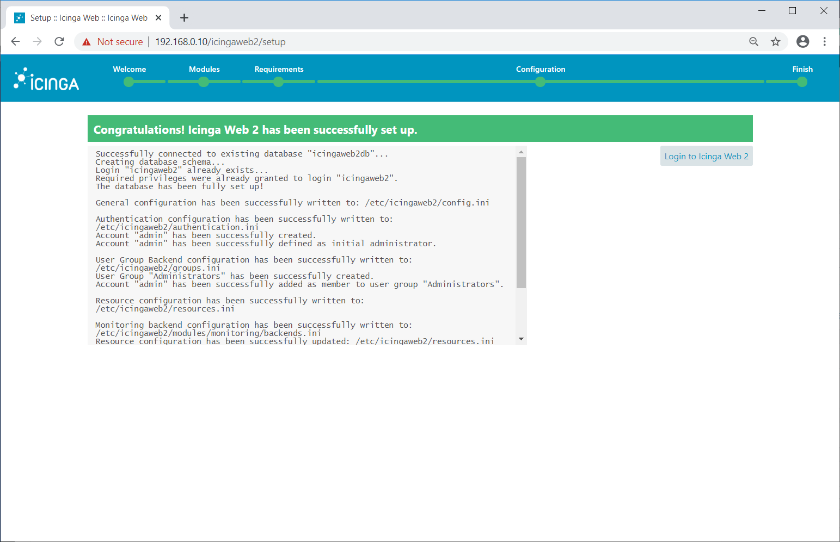Screen dimensions: 840x542
Task: Open the Chrome profile avatar
Action: click(803, 42)
